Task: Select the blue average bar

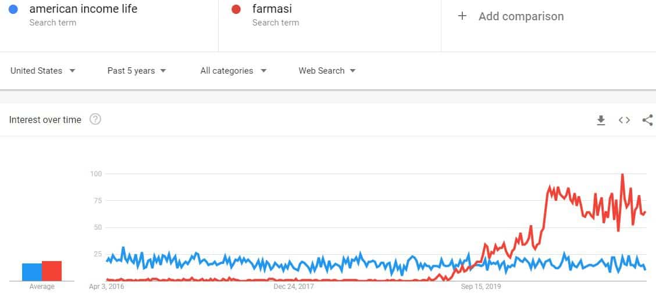Action: pos(32,272)
